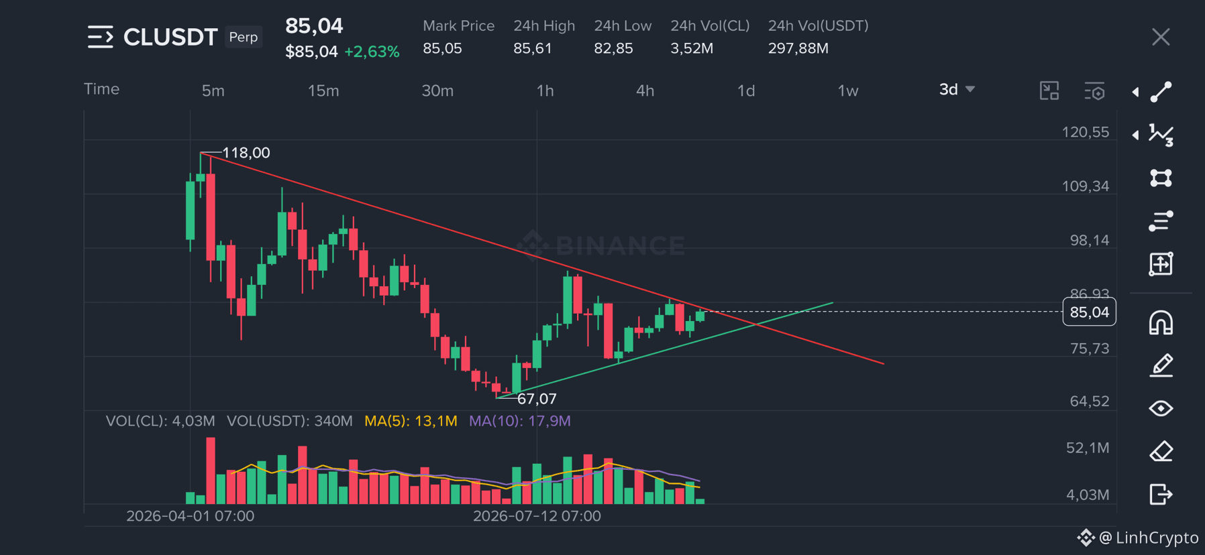Switch to the 15m timeframe
This screenshot has width=1205, height=555.
pos(323,90)
